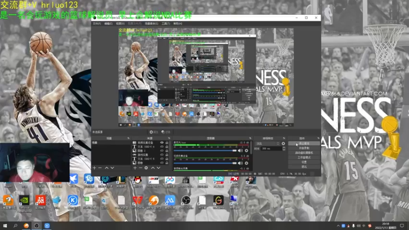Enable 工作室模式 studio mode
Screen dimensions: 409x230
click(304, 157)
